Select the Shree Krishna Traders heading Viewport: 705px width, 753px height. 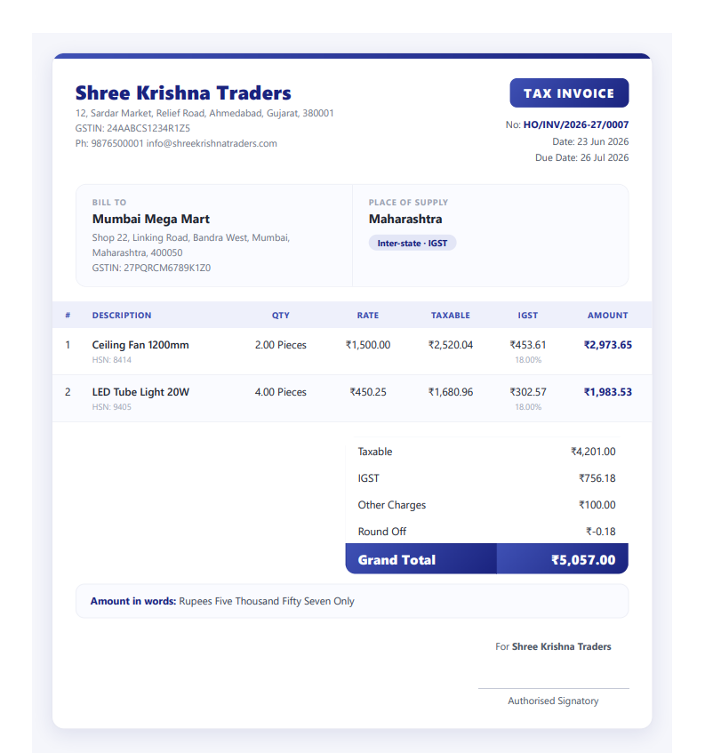[183, 93]
